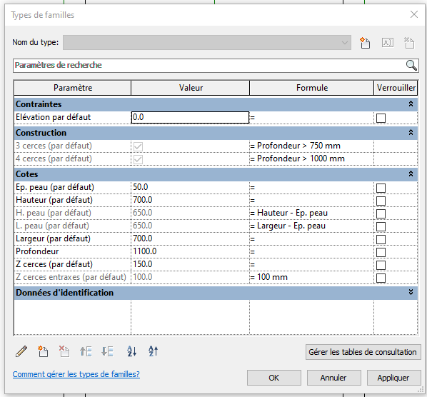Click the OK button
This screenshot has height=397, width=427.
point(274,378)
